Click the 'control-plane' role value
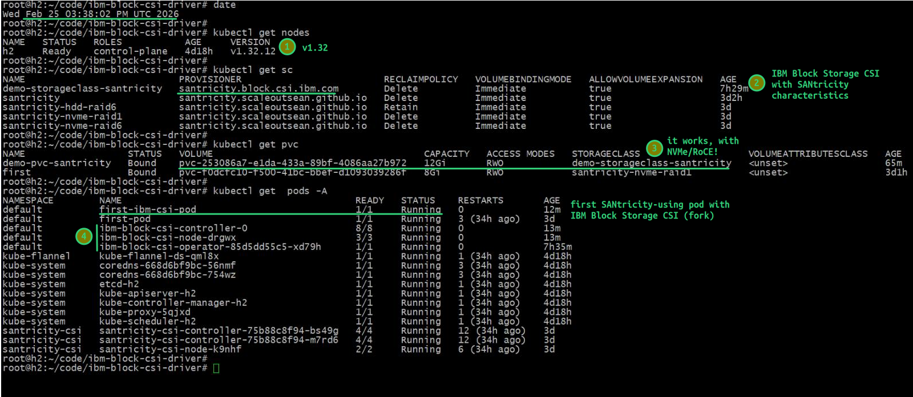 [131, 51]
